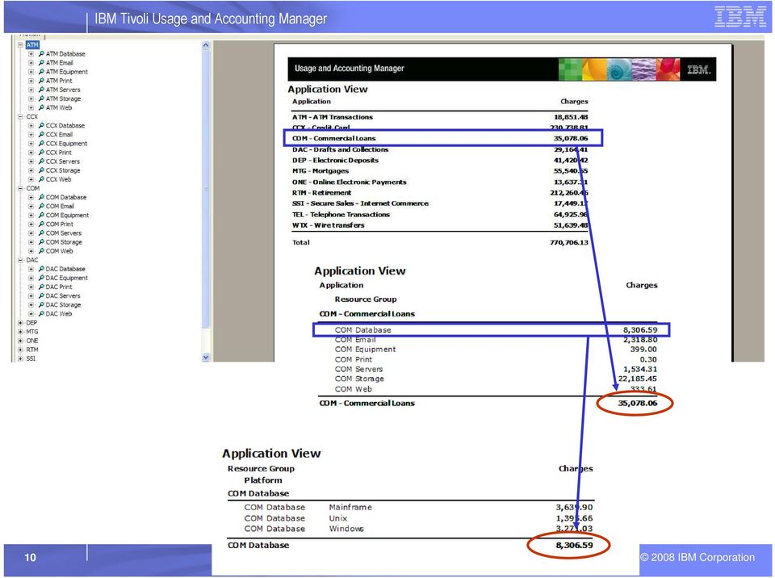Click the magnifier icon next to CCX Servers
775x578 pixels.
41,161
